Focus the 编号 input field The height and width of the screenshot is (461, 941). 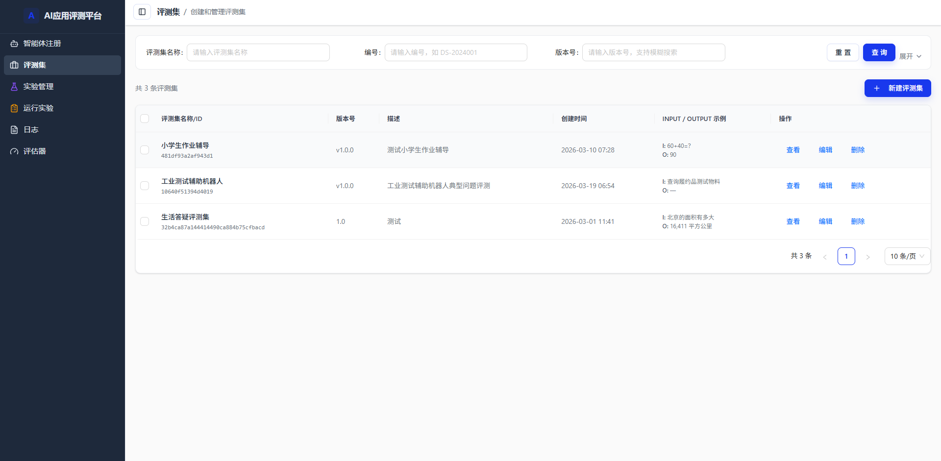[x=456, y=52]
